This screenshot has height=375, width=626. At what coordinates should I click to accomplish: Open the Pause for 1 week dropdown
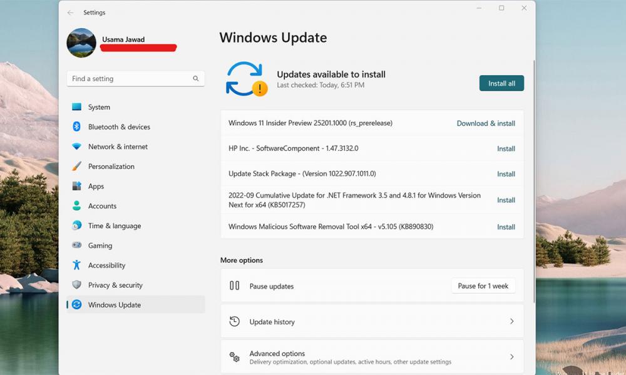coord(483,286)
